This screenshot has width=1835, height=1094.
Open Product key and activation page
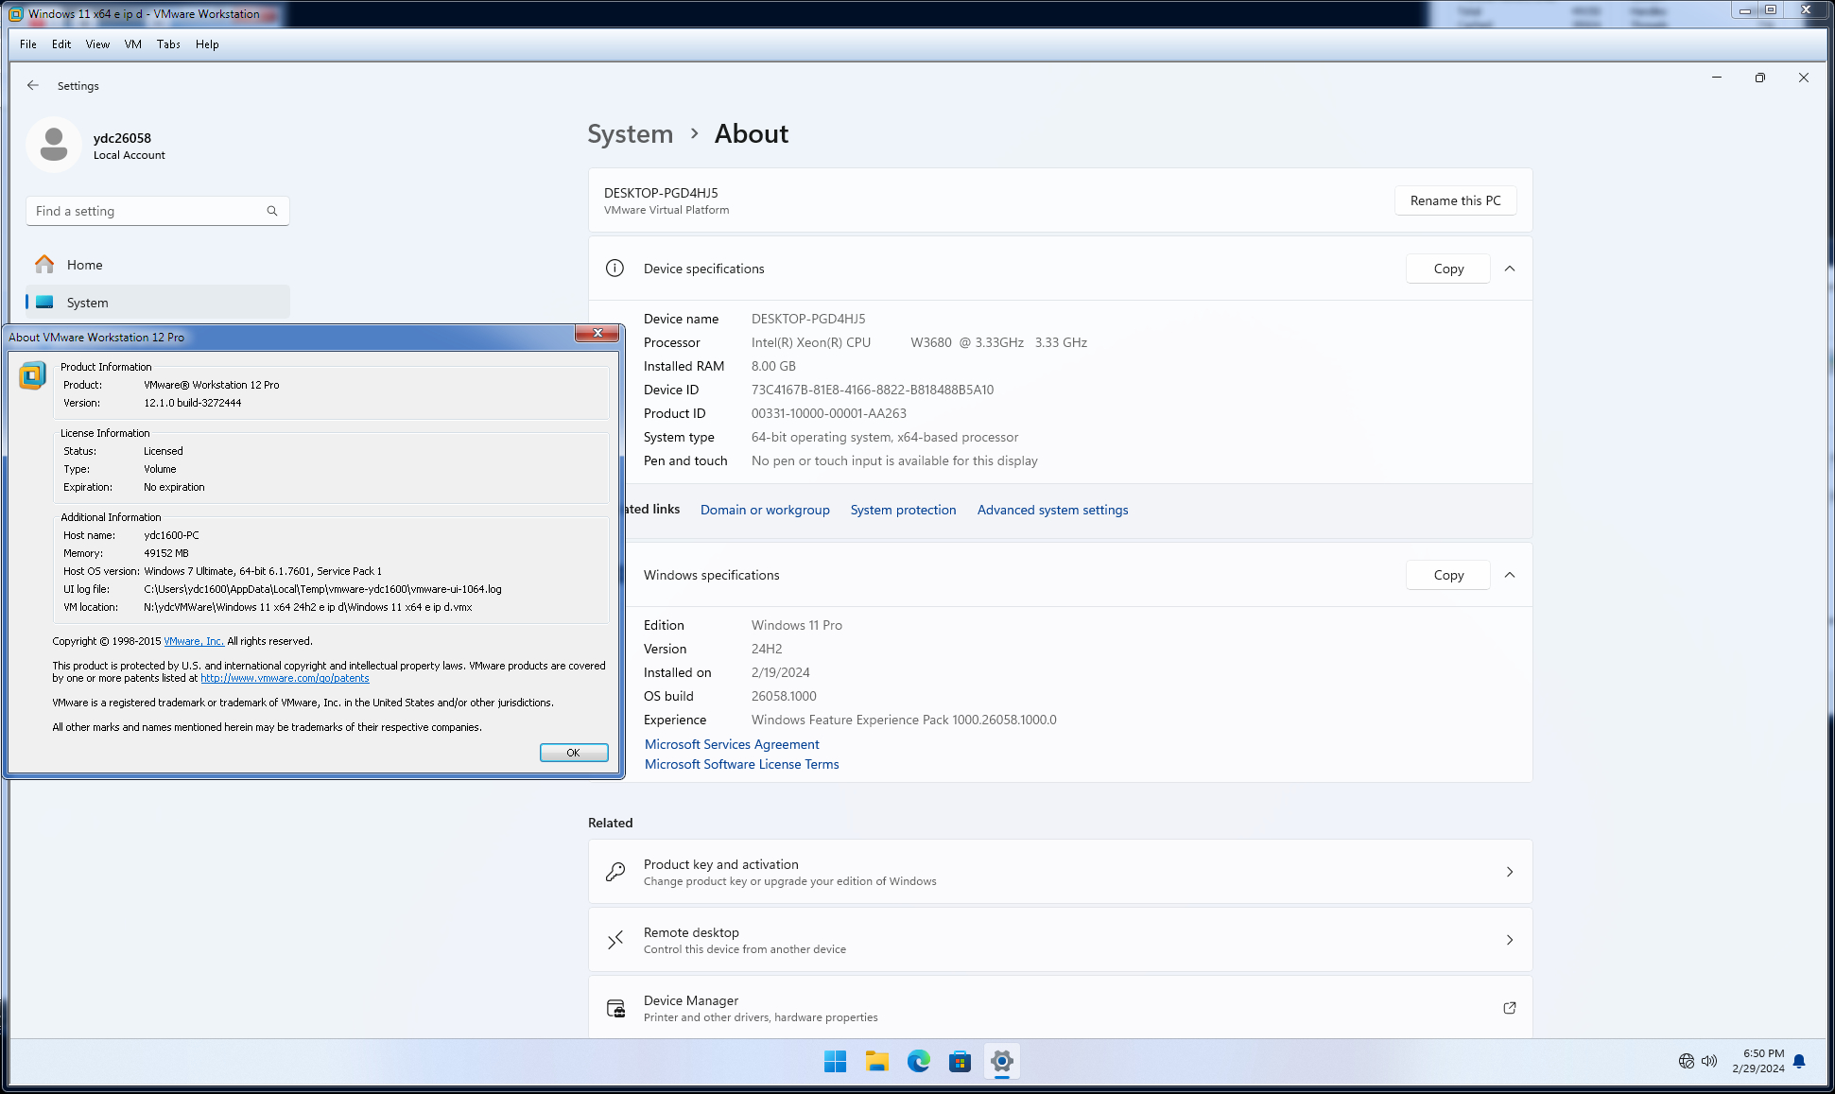click(1059, 872)
